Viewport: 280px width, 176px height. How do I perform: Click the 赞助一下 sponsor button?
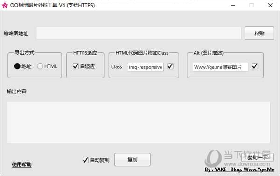click(x=257, y=157)
